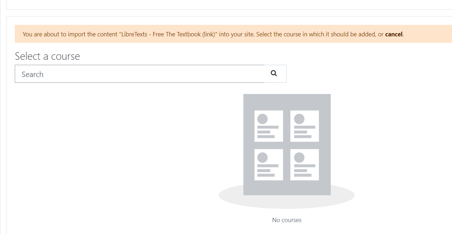The image size is (452, 234).
Task: Click the import notice about LibreTexts content
Action: (233, 34)
